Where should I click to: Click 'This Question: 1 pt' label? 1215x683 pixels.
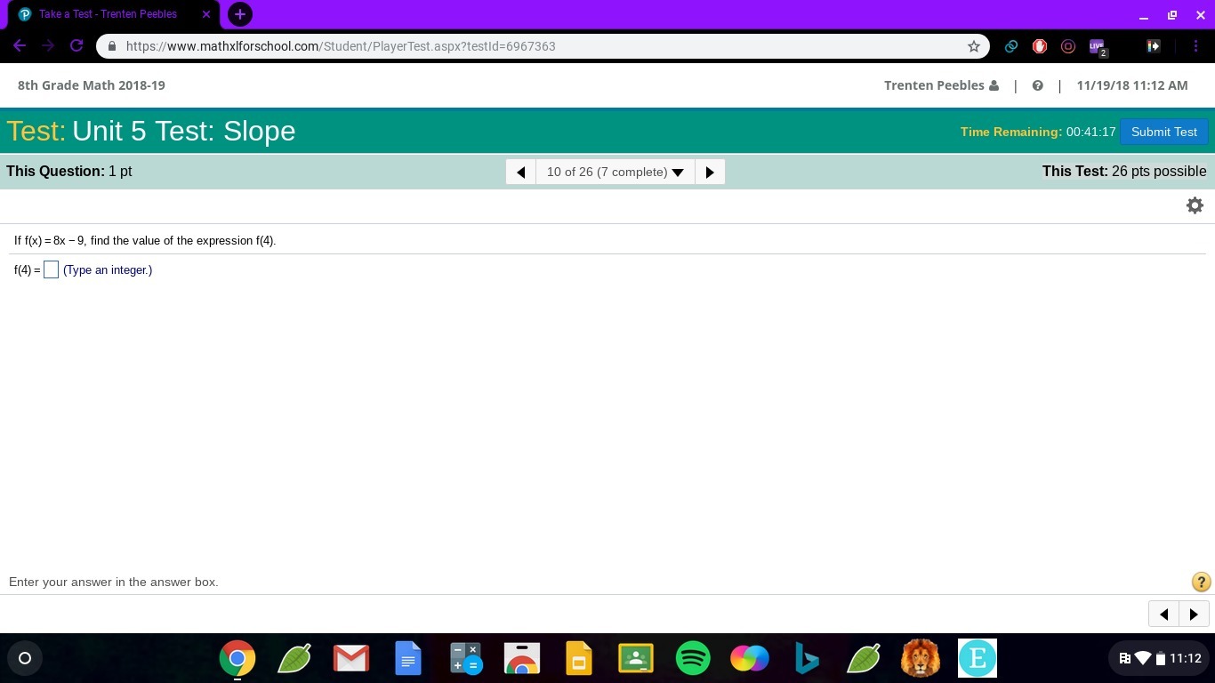[69, 172]
